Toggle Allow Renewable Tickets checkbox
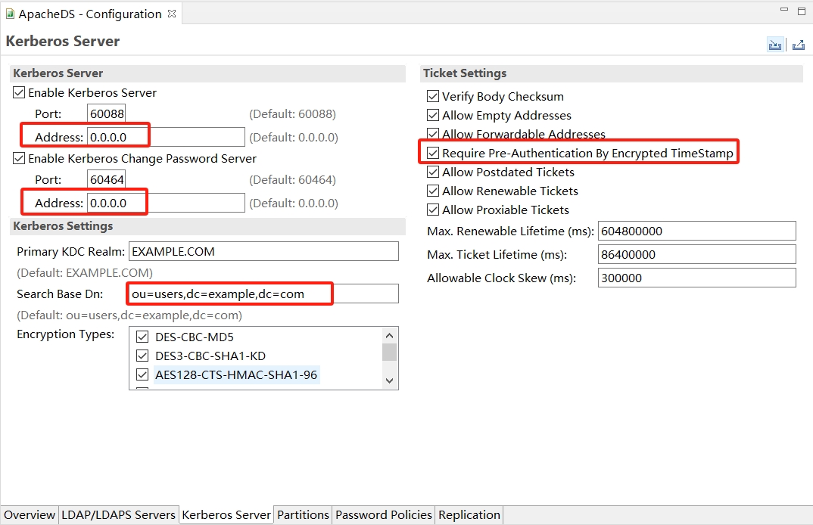Viewport: 813px width, 525px height. 433,191
